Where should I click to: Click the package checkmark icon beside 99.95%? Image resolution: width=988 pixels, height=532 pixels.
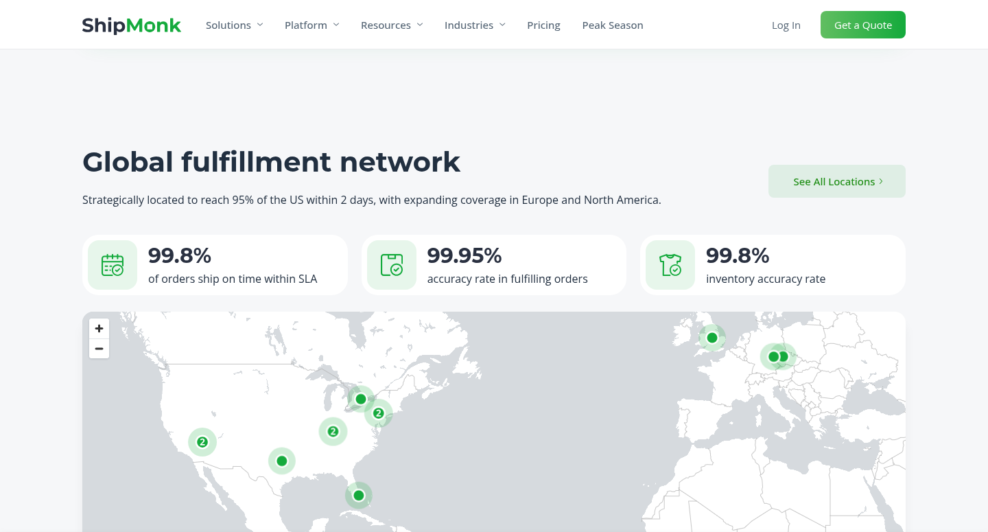point(392,265)
